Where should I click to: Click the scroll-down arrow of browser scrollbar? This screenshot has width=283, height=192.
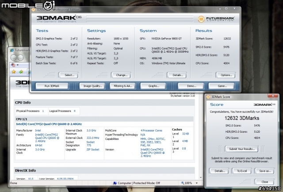(x=200, y=178)
